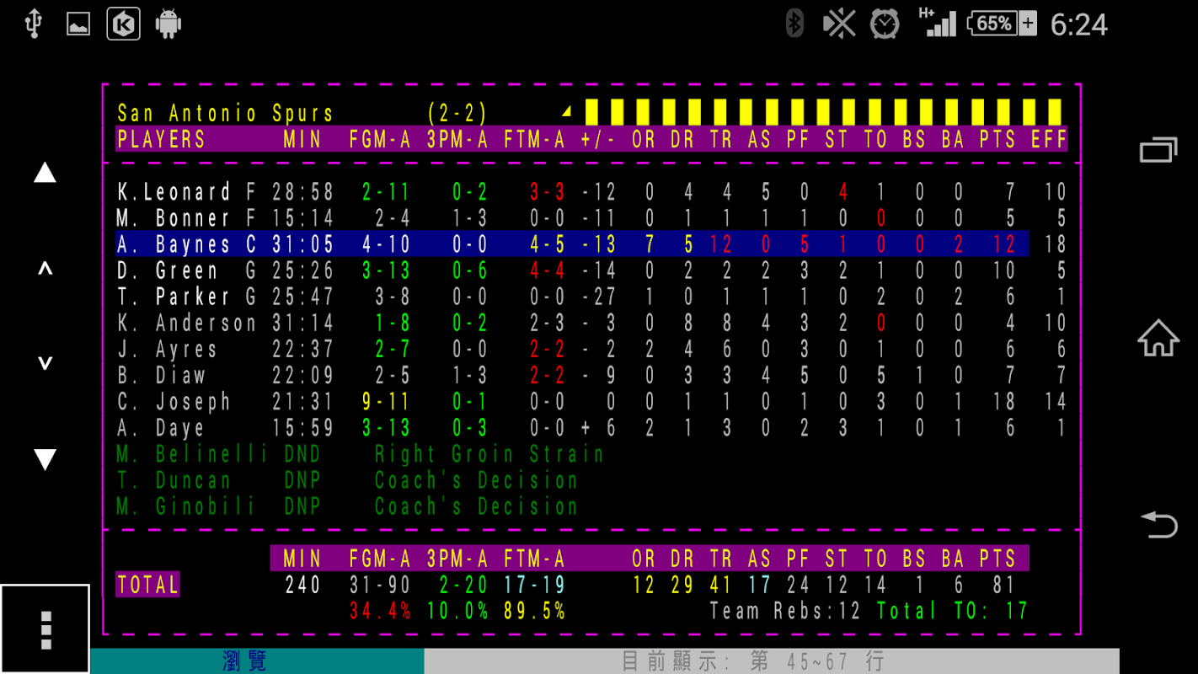
Task: Tap the USB connection status icon
Action: click(33, 24)
